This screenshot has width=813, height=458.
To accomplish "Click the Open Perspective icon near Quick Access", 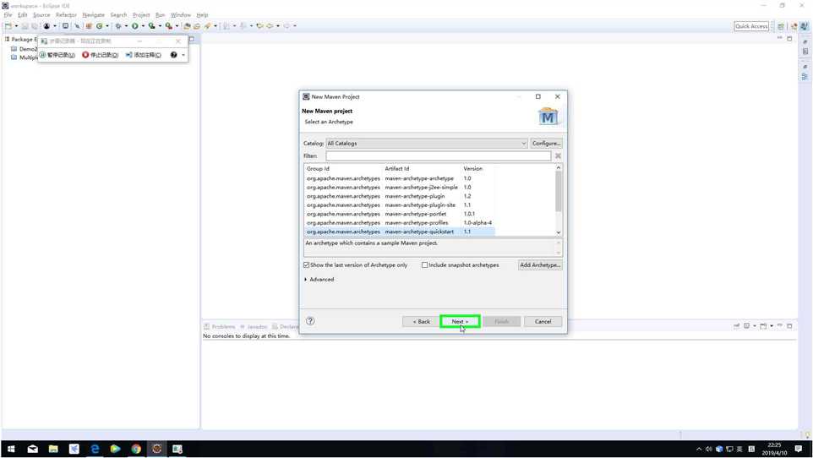I will (780, 26).
